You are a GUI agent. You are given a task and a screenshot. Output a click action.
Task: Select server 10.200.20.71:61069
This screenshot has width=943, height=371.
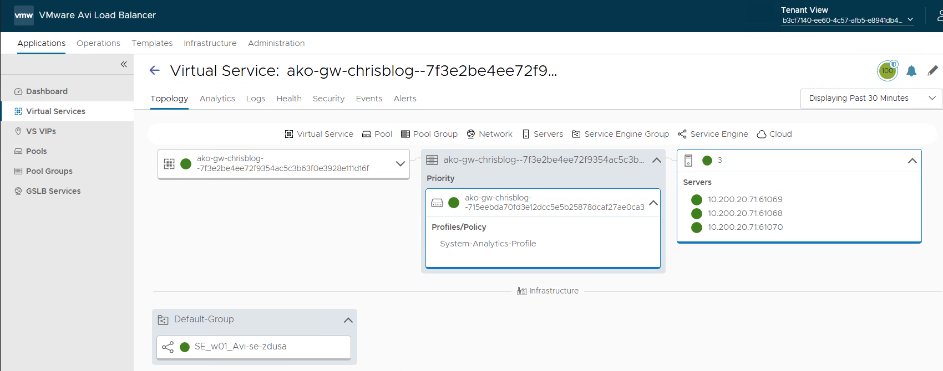coord(744,199)
